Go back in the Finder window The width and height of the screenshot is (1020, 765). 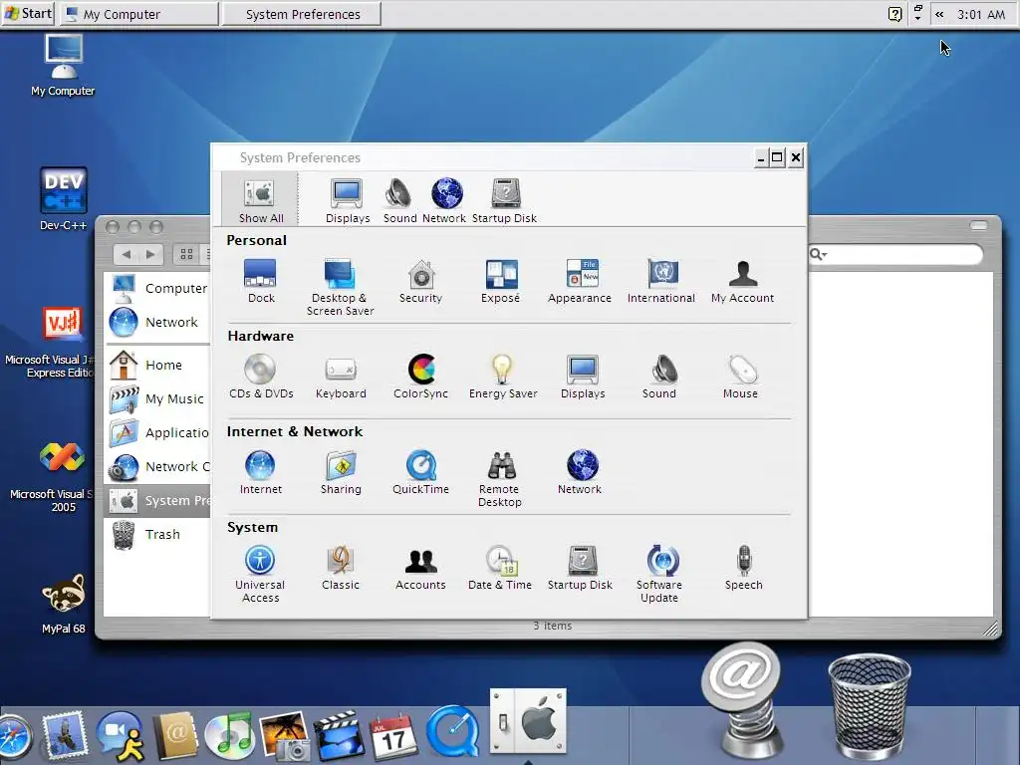[x=127, y=254]
